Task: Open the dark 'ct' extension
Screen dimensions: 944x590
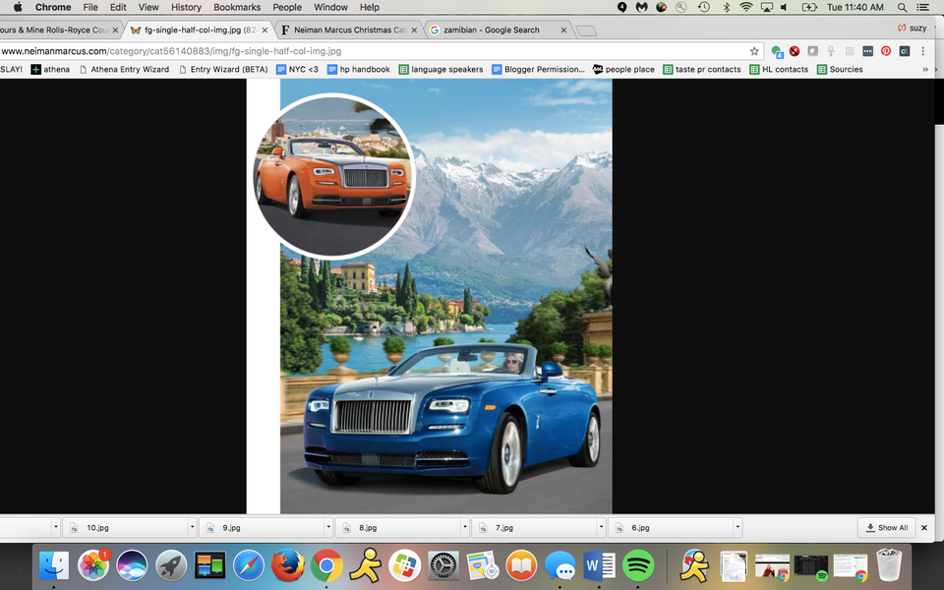Action: (905, 51)
